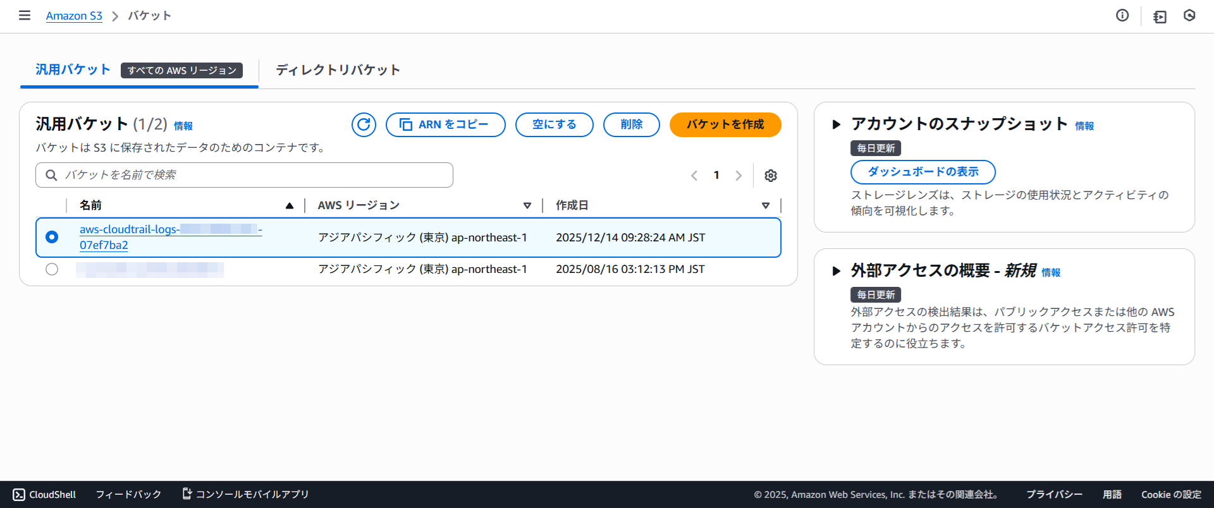Open the CloudShell icon in top bar
The image size is (1214, 508).
(1160, 16)
